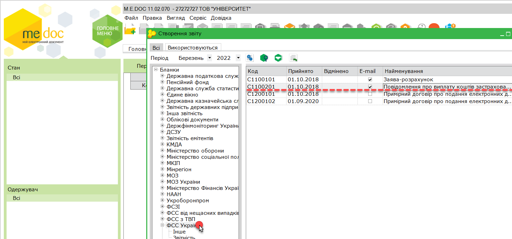
Task: Select МОЗ України in the tree
Action: tap(183, 182)
